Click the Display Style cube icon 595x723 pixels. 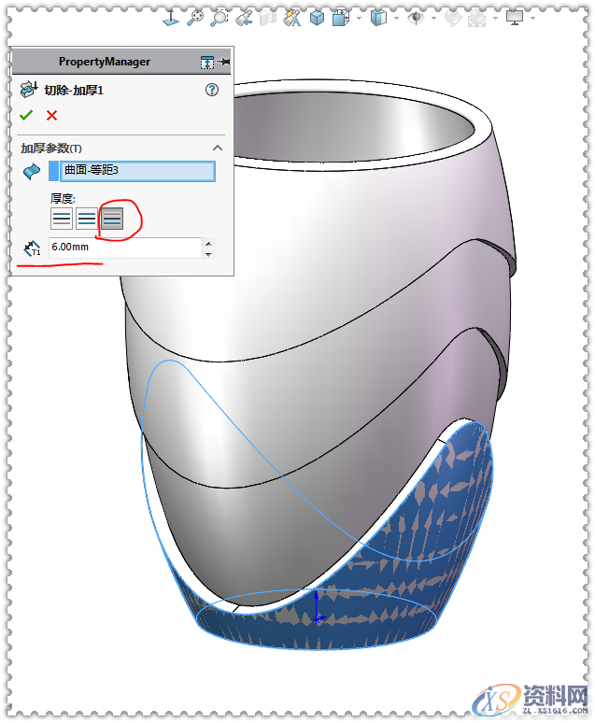340,18
